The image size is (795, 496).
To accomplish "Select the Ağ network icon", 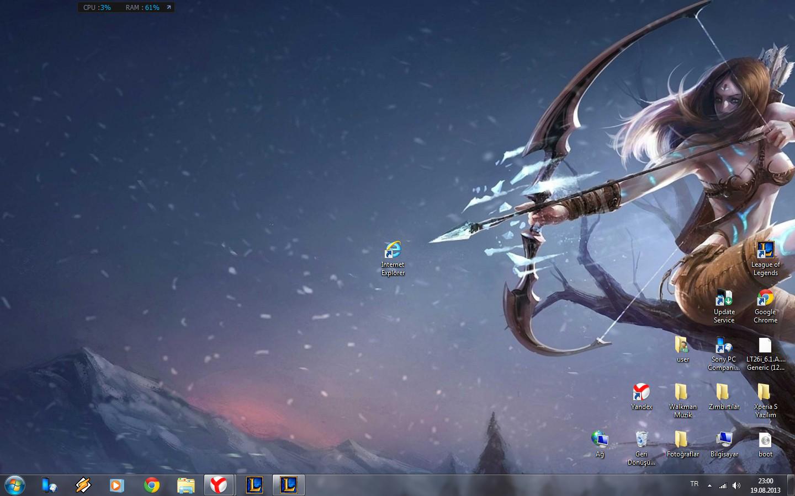I will (600, 444).
